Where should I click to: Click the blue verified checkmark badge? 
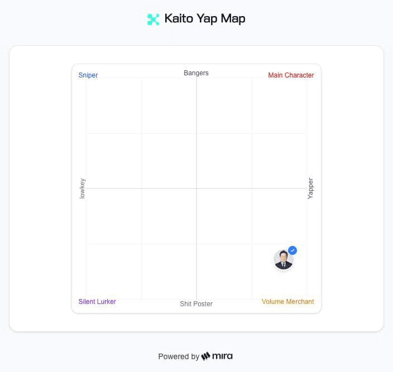pos(293,250)
